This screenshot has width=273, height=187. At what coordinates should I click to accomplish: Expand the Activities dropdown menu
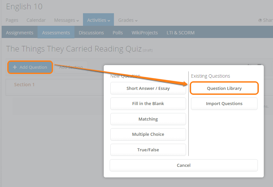98,20
